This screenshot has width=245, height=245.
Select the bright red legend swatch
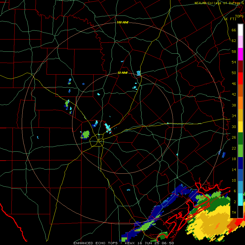(x=240, y=78)
